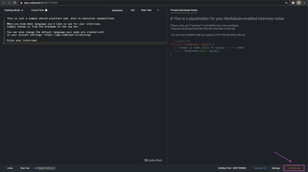This screenshot has height=172, width=308.
Task: Click the chat bubble icon beside Feedback
Action: coord(265,168)
